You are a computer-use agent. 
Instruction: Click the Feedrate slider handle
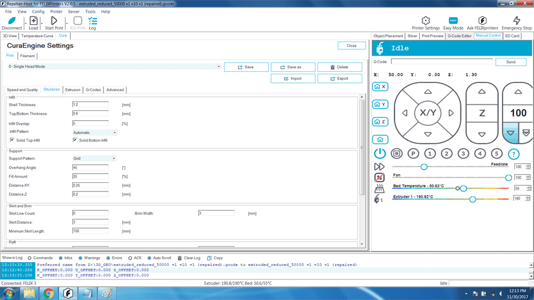coord(424,167)
